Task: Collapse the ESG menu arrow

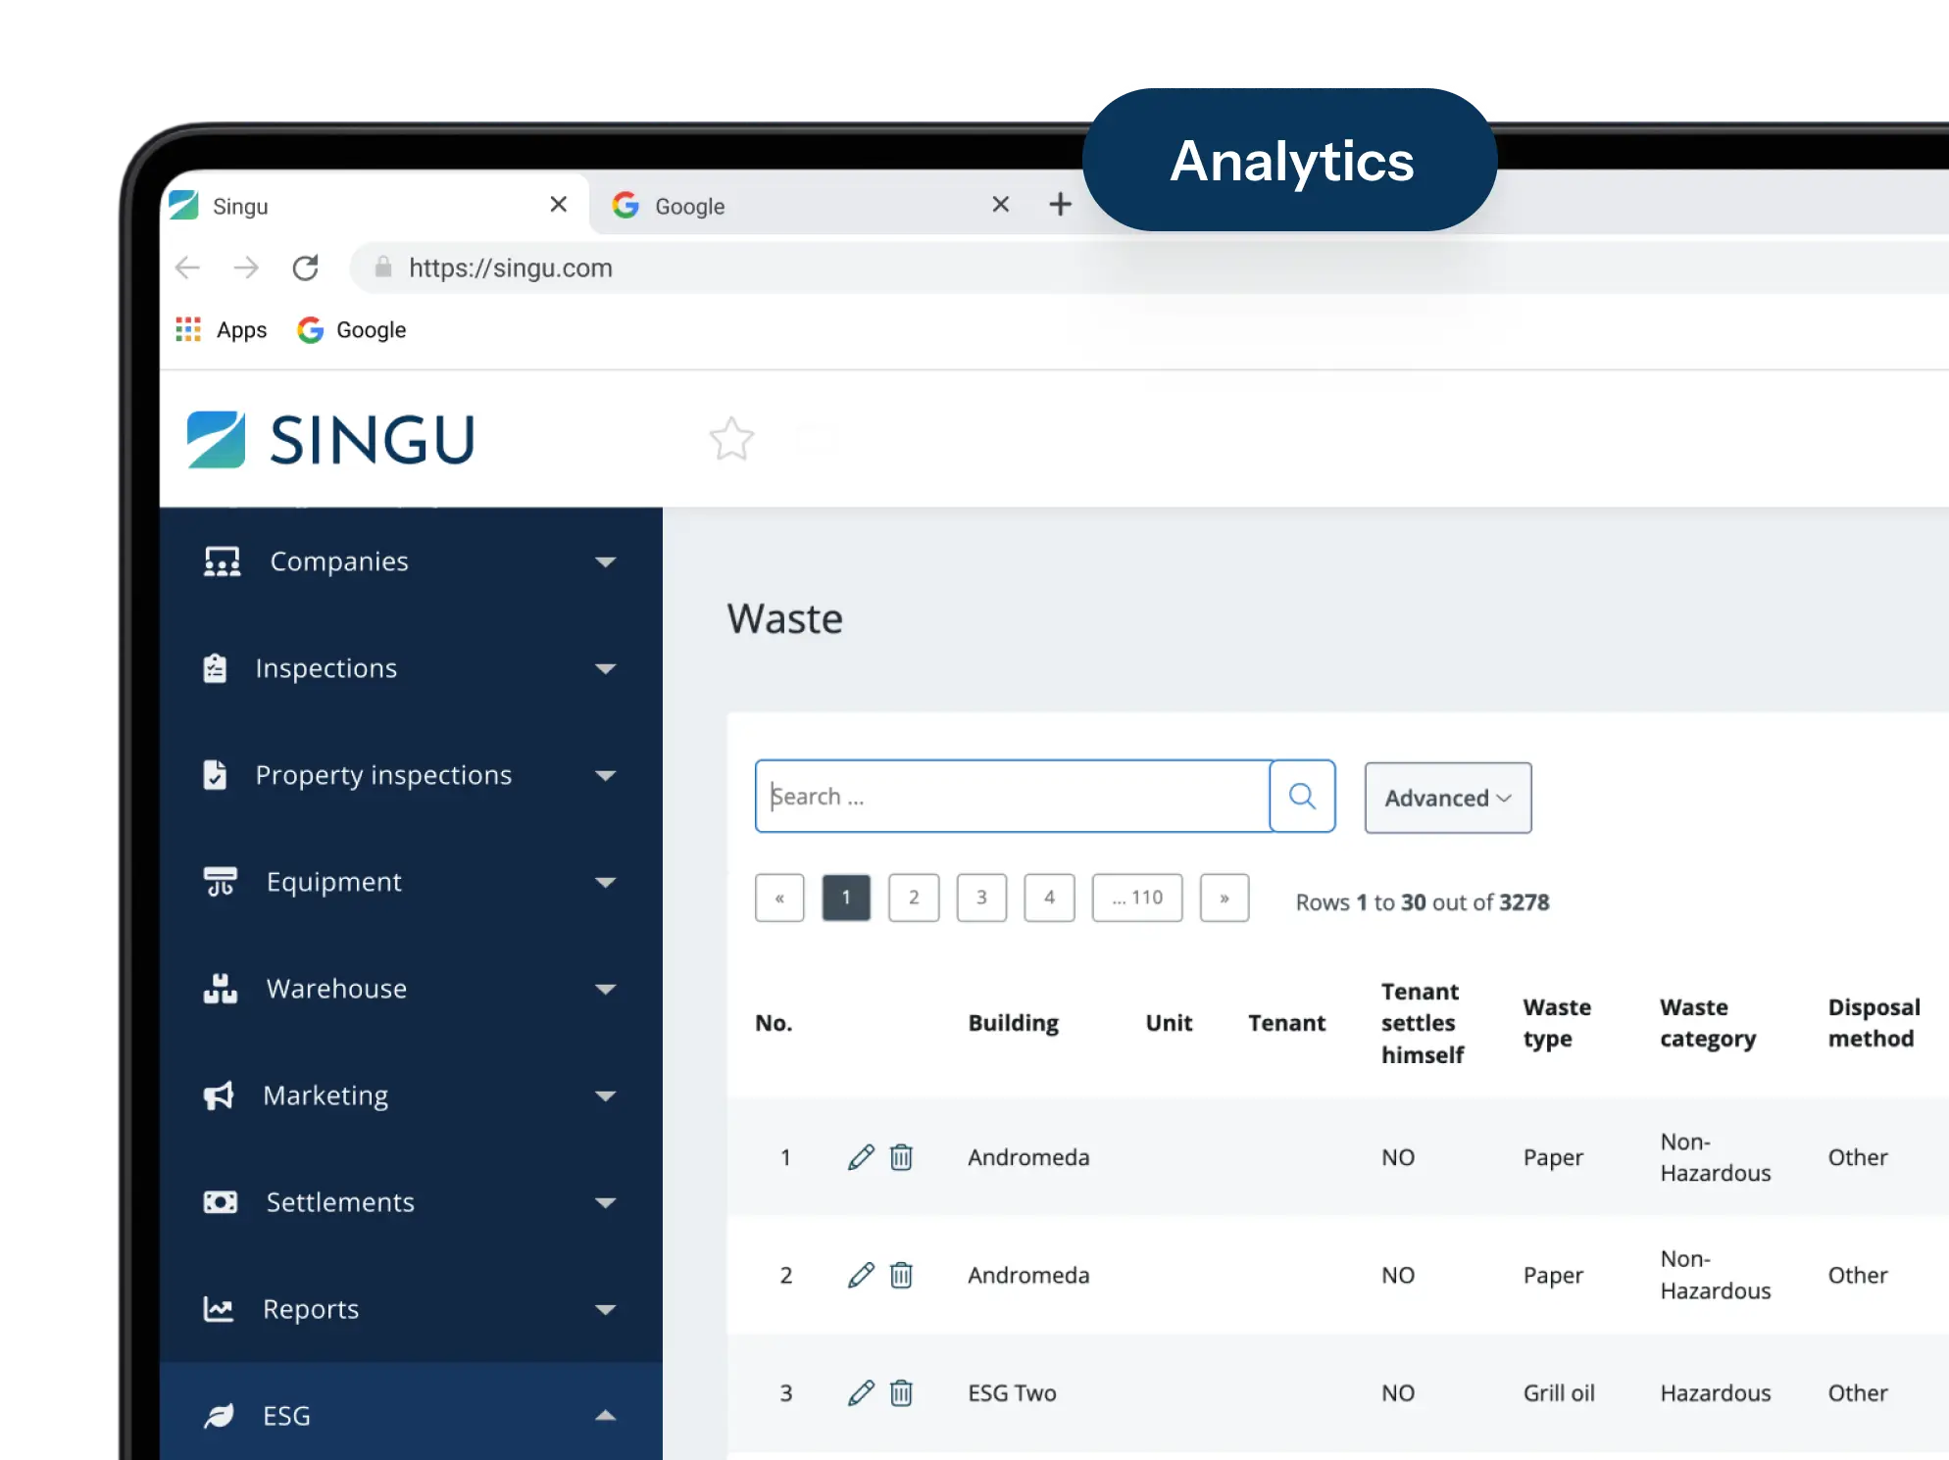Action: 606,1416
